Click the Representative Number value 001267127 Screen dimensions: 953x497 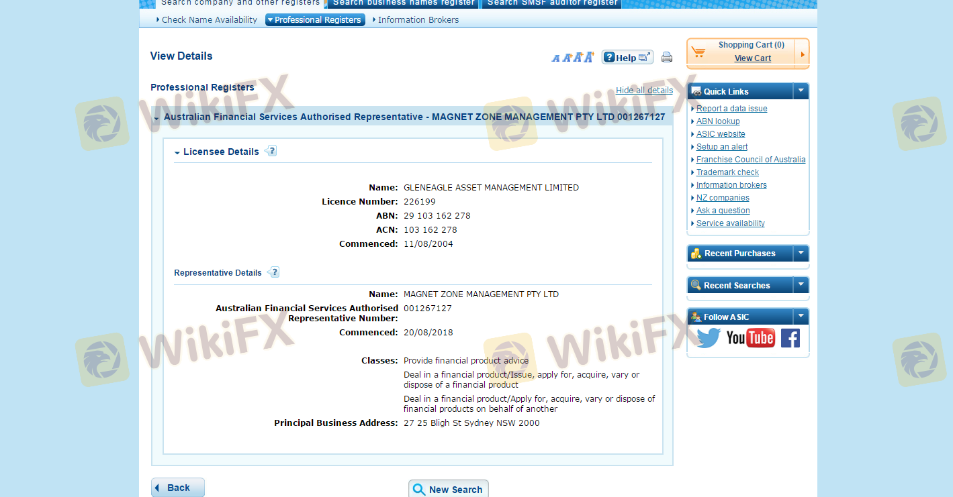click(x=428, y=309)
